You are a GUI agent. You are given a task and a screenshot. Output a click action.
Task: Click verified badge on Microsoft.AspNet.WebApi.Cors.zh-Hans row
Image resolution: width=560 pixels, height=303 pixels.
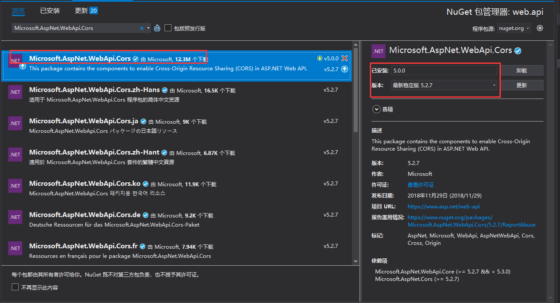pyautogui.click(x=164, y=90)
